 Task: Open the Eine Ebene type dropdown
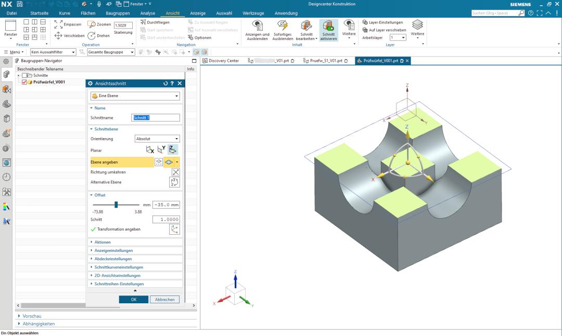(x=135, y=96)
